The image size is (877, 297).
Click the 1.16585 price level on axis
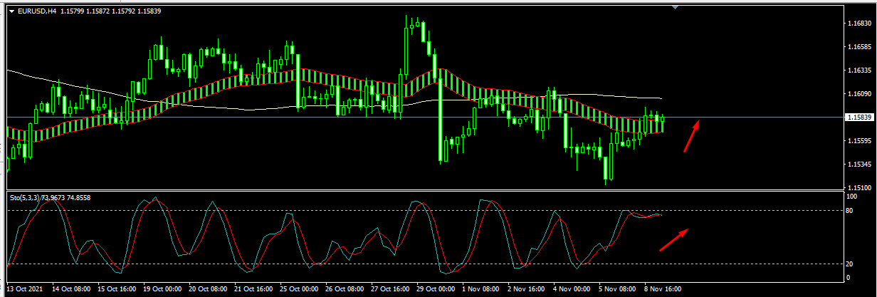coord(859,47)
